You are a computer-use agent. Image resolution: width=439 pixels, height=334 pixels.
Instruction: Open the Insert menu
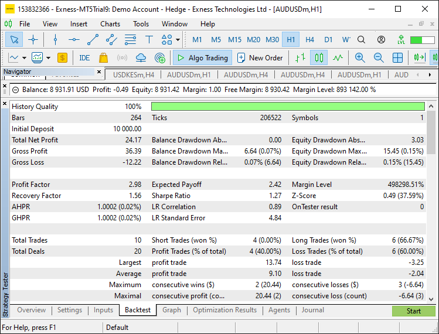(79, 24)
